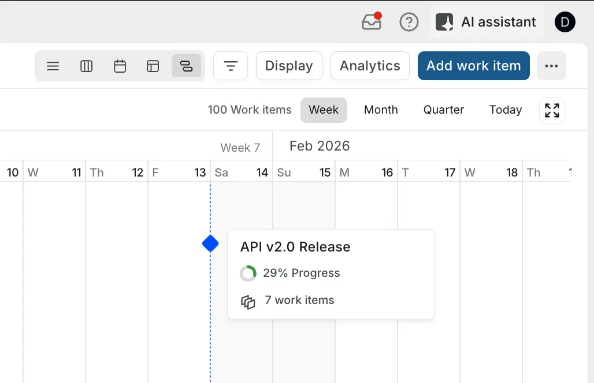Switch to the List layout view
This screenshot has width=594, height=383.
point(53,66)
